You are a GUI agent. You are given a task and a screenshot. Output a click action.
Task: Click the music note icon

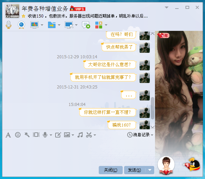[x=80, y=135]
